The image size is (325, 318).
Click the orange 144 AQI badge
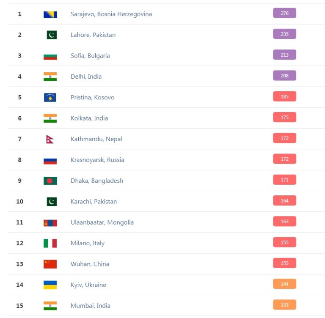(x=284, y=284)
